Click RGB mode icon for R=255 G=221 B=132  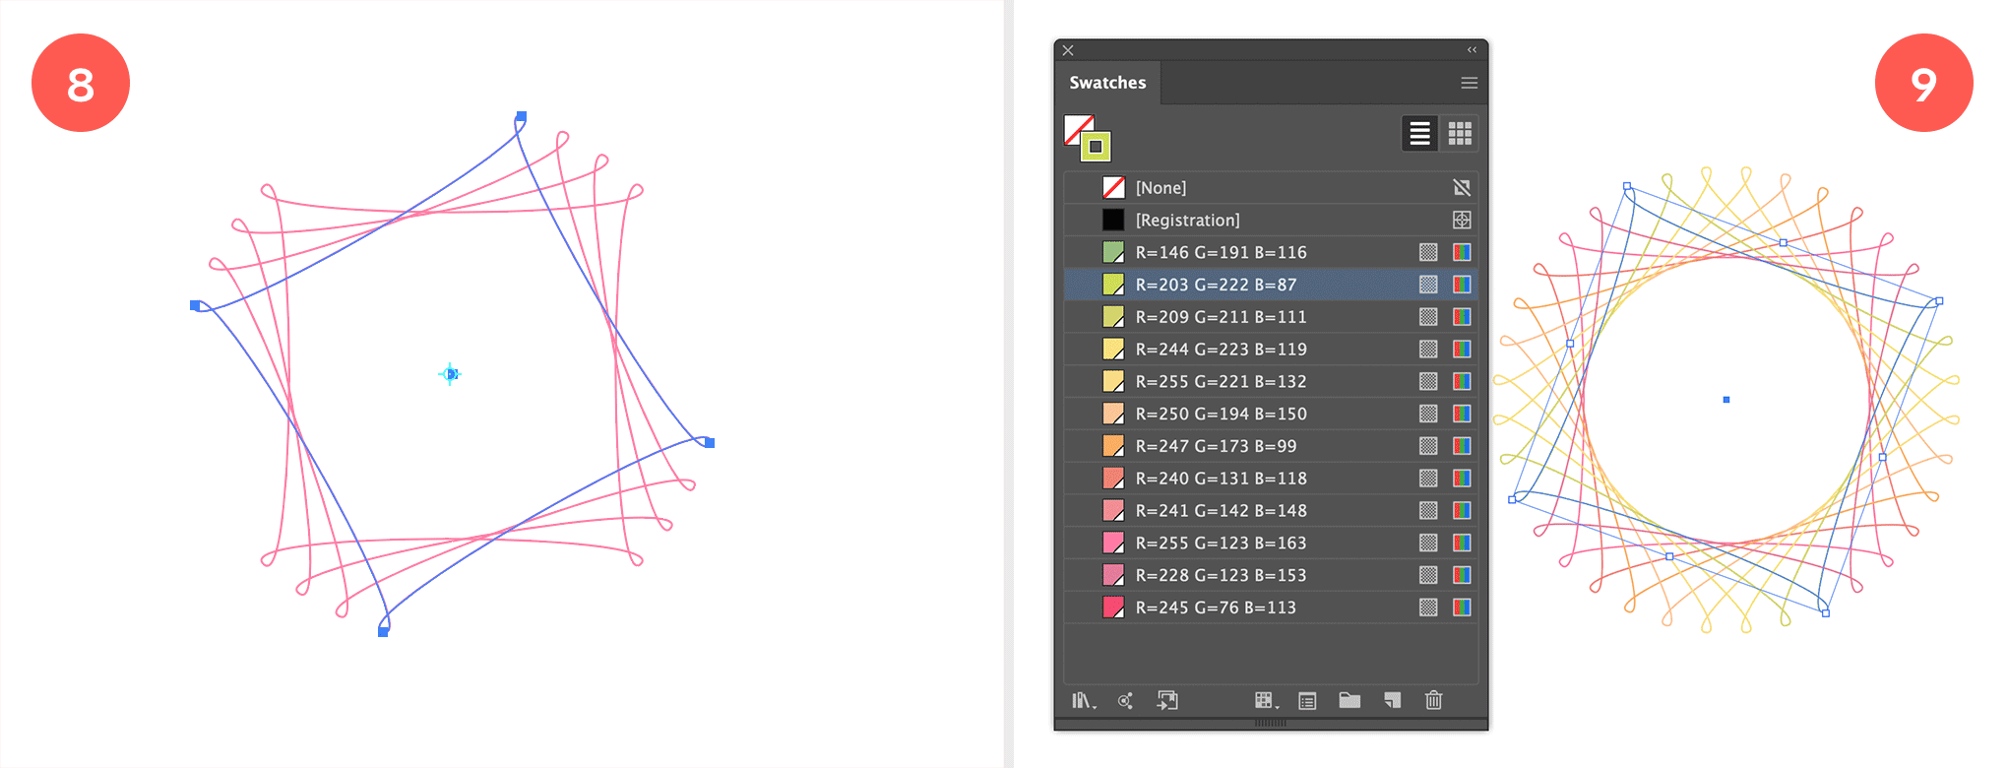pos(1462,381)
